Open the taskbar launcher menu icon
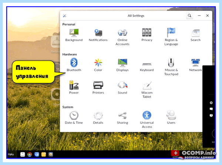This screenshot has height=165, width=222. coord(11,154)
